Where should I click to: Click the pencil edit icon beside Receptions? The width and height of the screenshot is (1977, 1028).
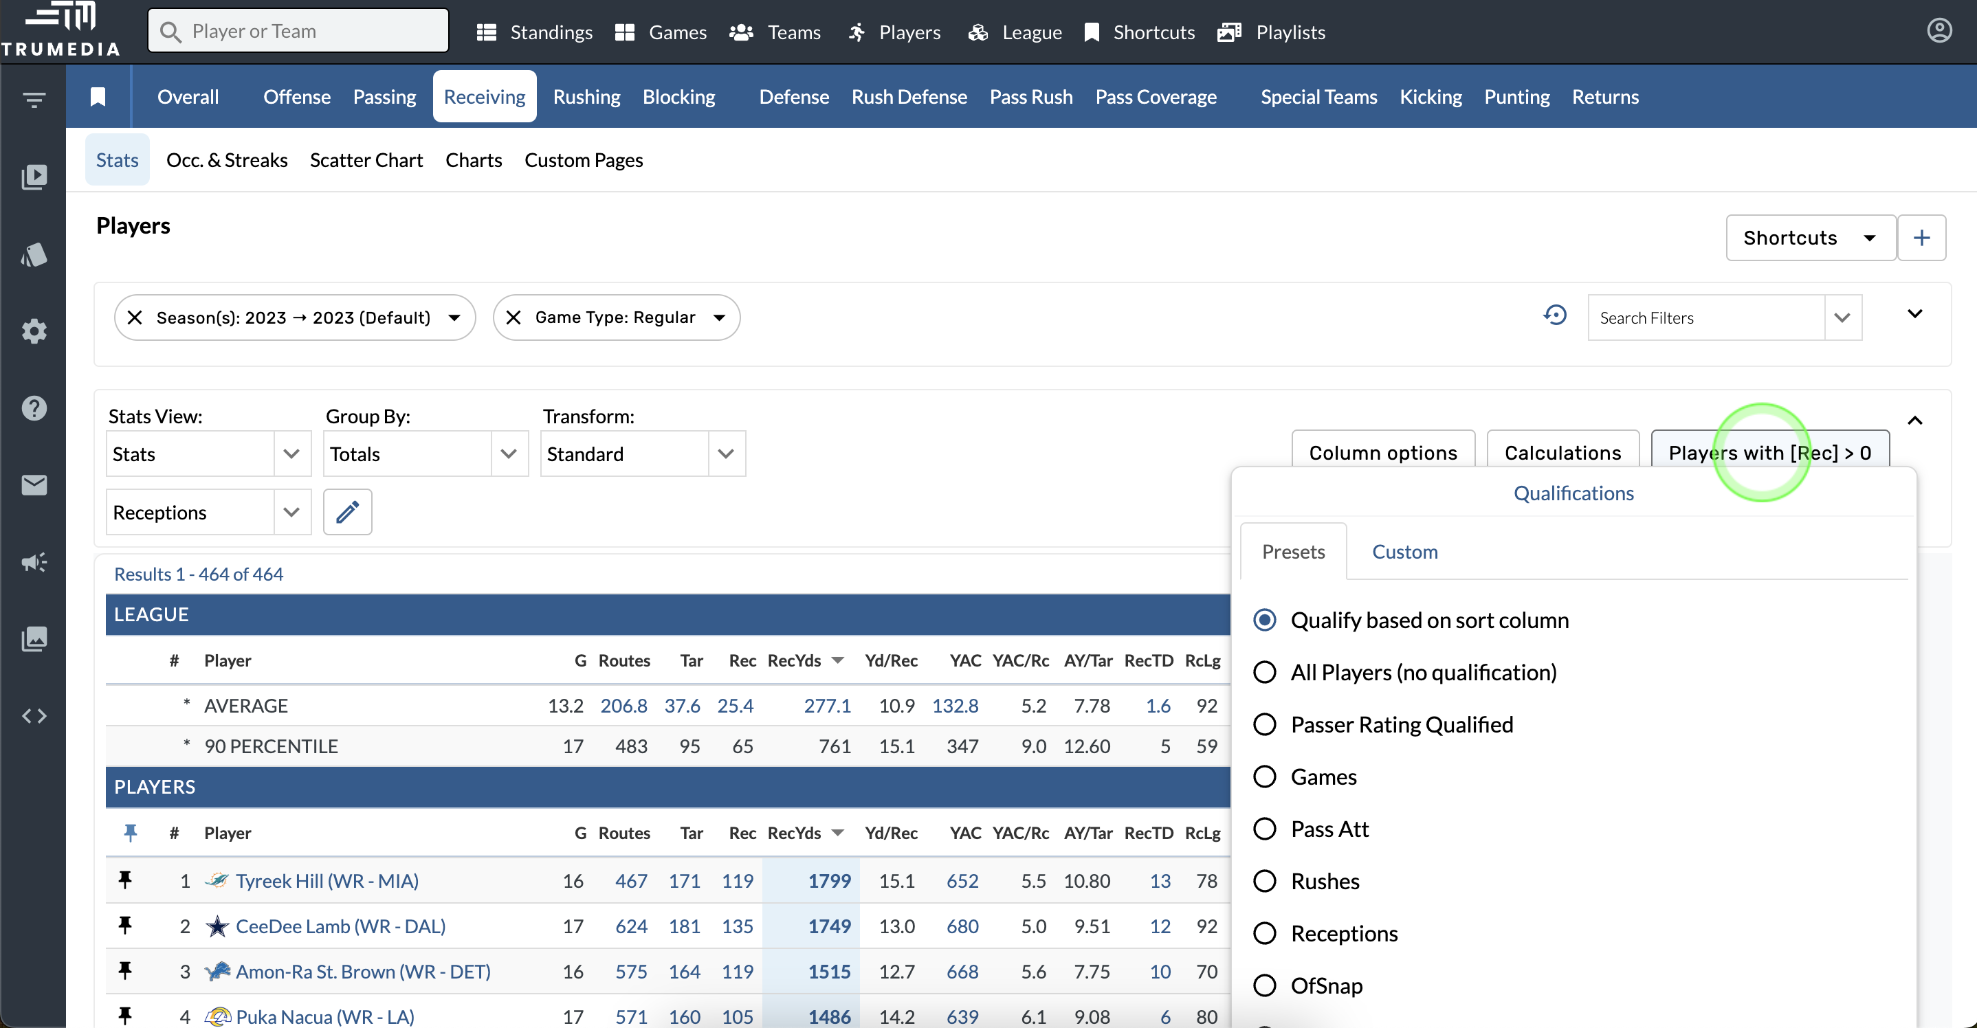click(347, 512)
